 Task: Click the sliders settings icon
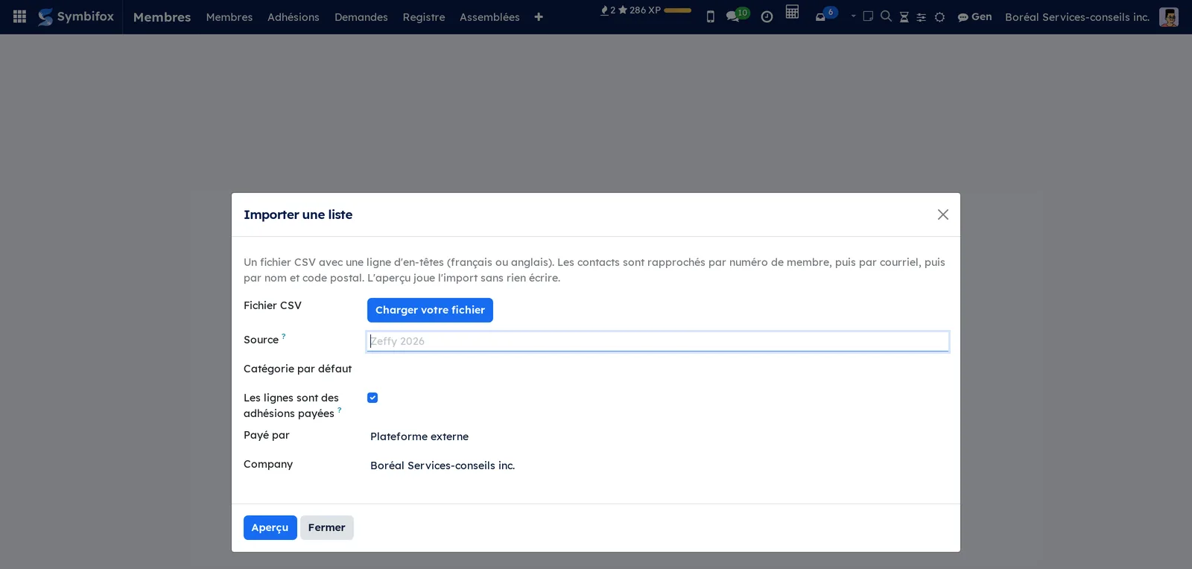click(x=922, y=17)
